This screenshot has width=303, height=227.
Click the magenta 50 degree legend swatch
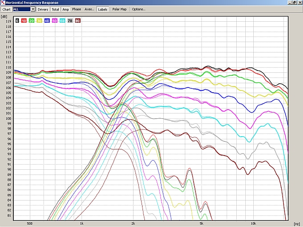(55, 21)
